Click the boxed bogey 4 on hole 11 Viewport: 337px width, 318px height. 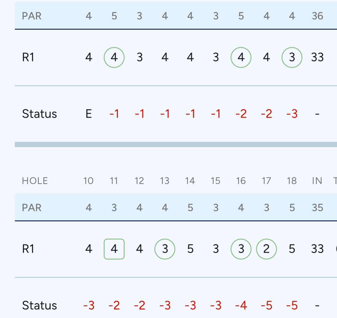pyautogui.click(x=114, y=249)
